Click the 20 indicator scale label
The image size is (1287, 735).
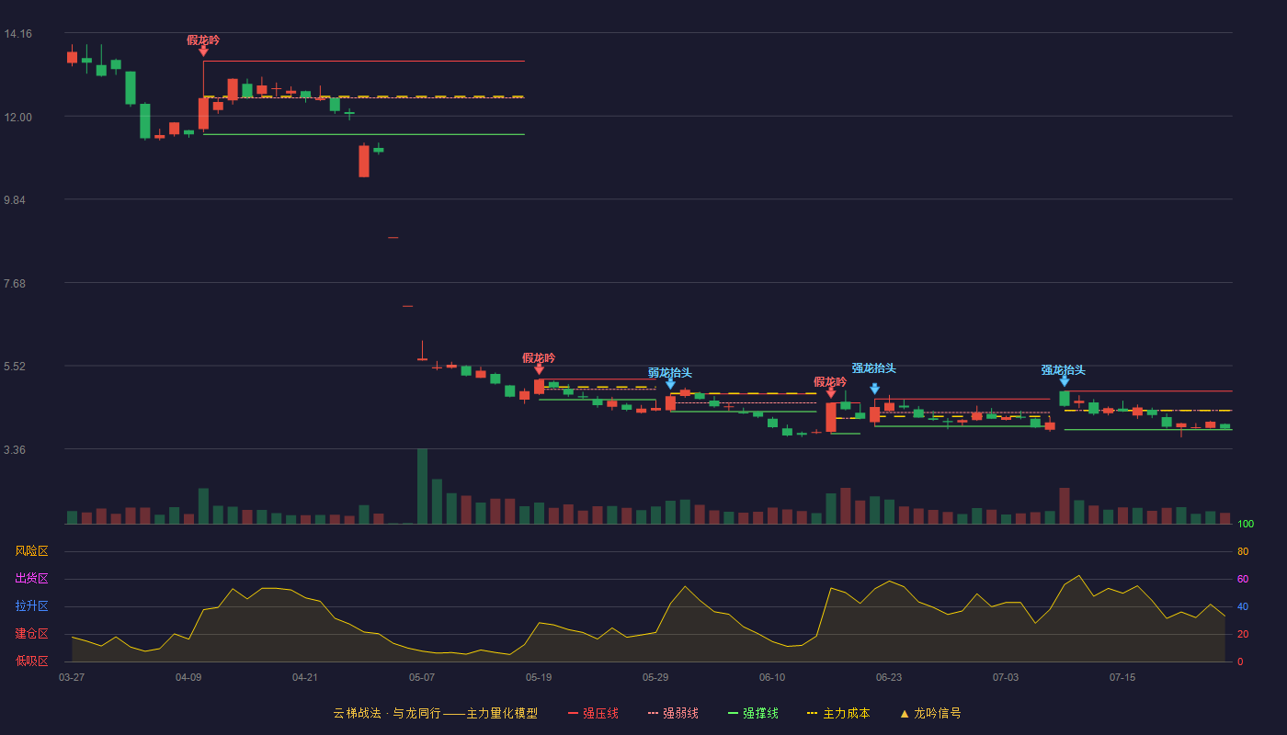[1243, 635]
